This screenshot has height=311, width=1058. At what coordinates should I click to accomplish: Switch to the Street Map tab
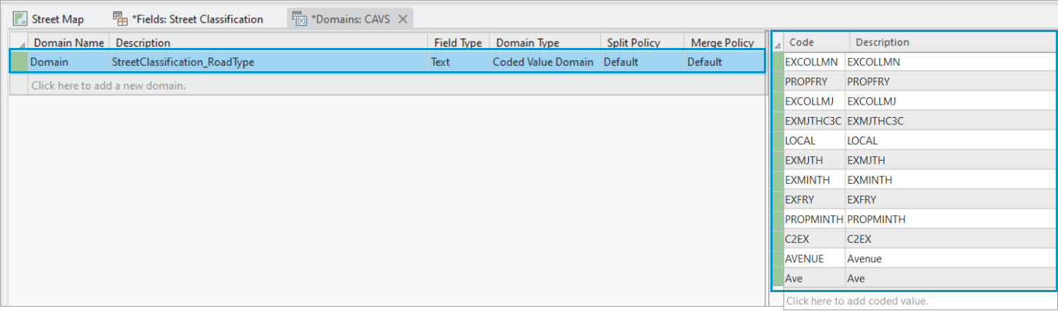[58, 19]
